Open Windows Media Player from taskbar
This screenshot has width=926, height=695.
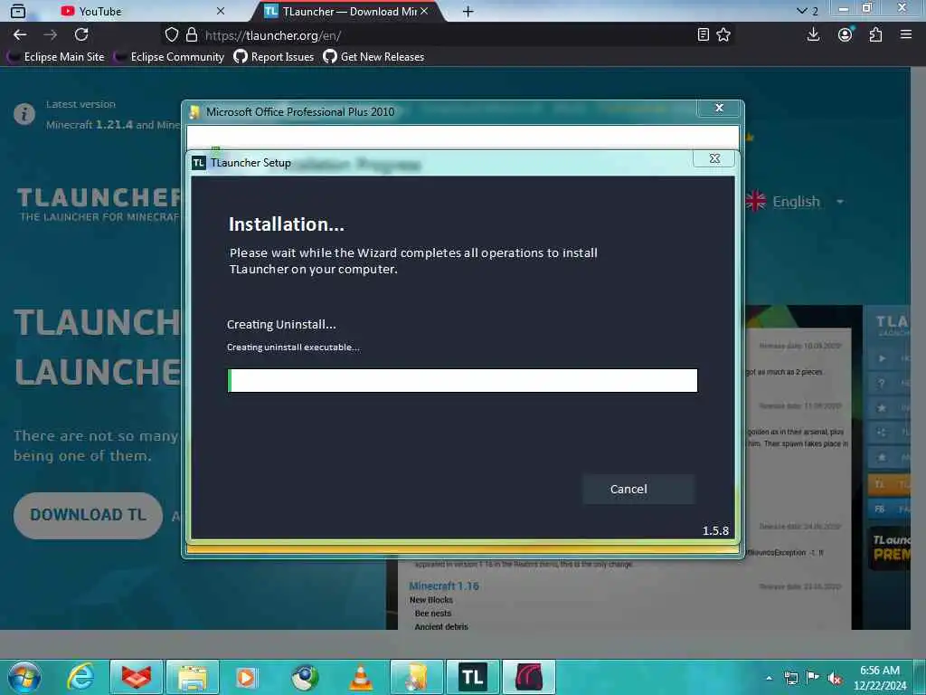click(x=246, y=677)
